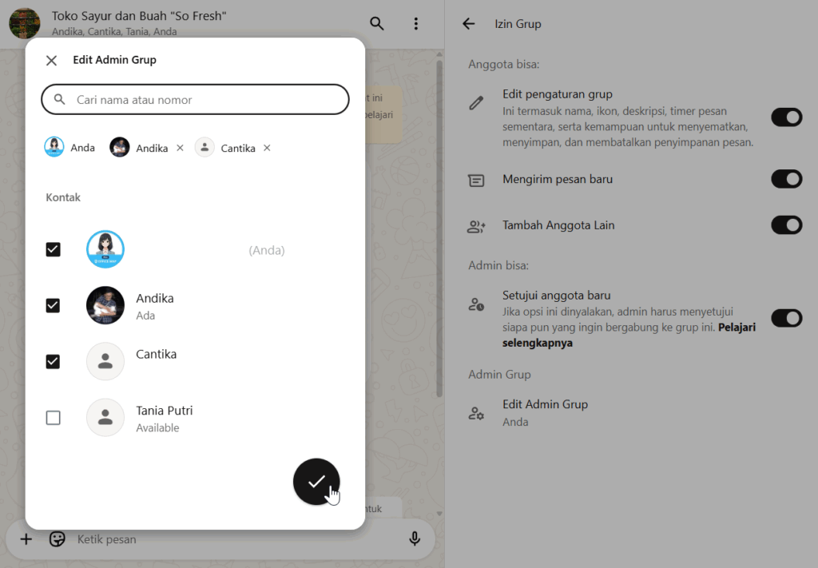The image size is (818, 568).
Task: Go back from Izin Grup panel
Action: click(x=469, y=24)
